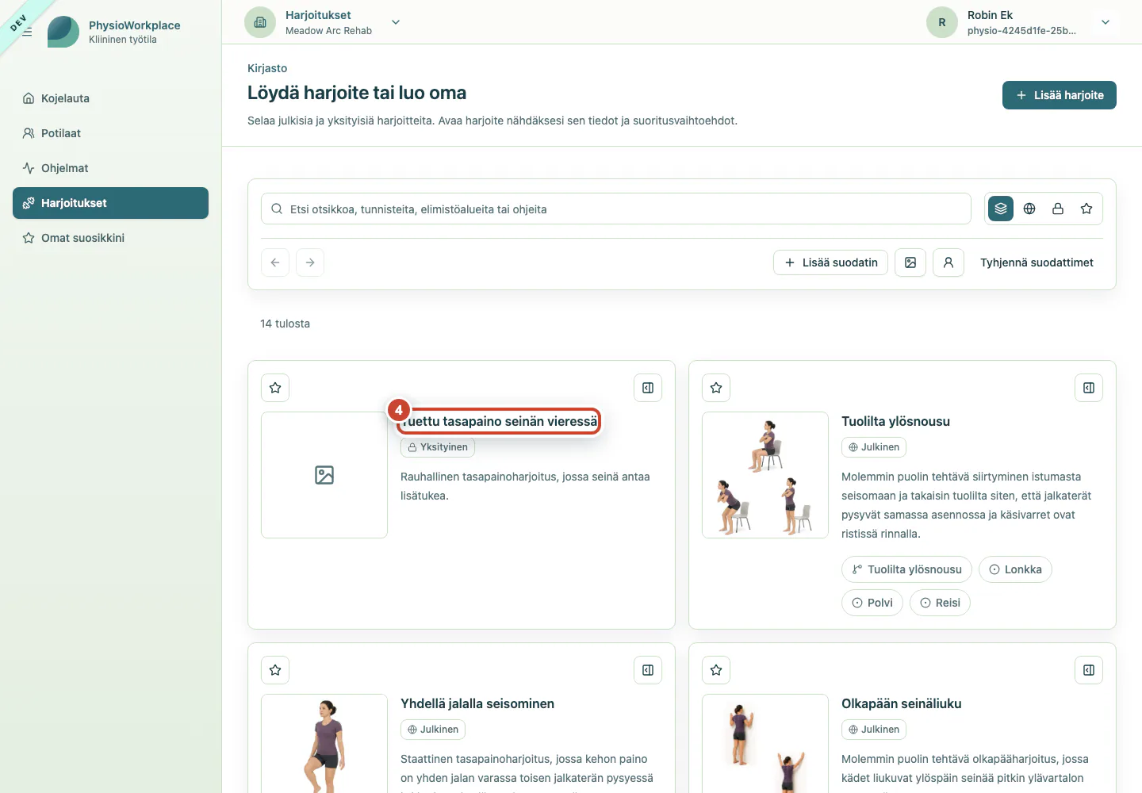Screen dimensions: 1142x793
Task: Click the Tuolilta ylösnousu tag chip
Action: click(x=906, y=569)
